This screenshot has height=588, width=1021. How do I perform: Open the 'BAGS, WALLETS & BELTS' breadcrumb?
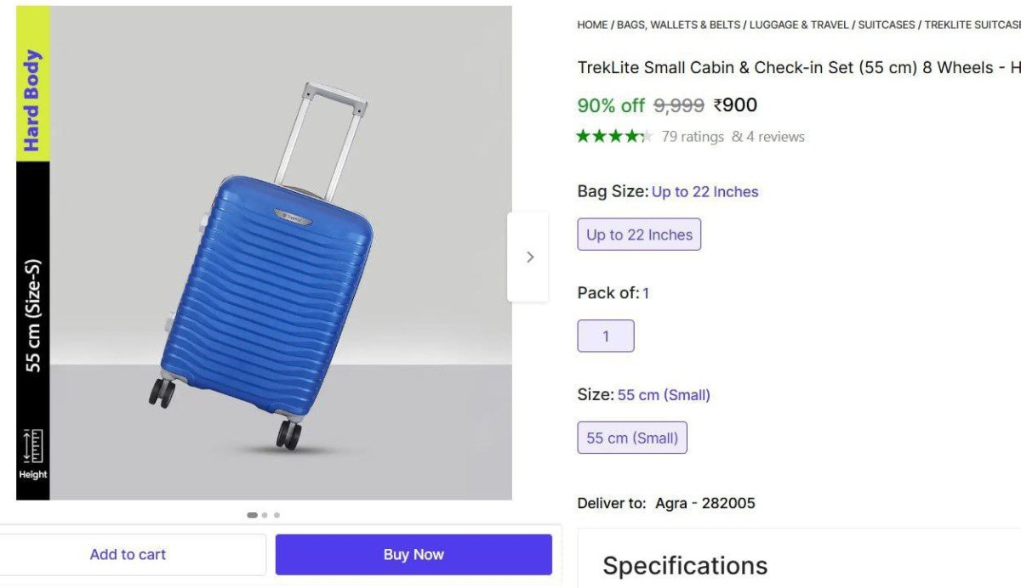coord(678,25)
